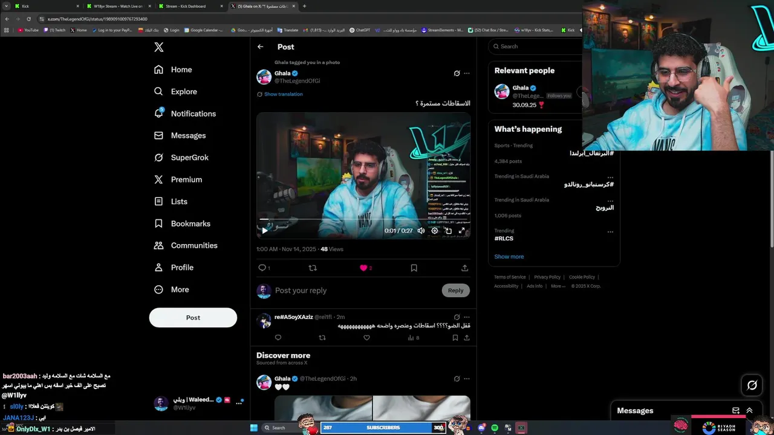
Task: Bookmark the re#A5oyXAziz reply
Action: coord(455,338)
